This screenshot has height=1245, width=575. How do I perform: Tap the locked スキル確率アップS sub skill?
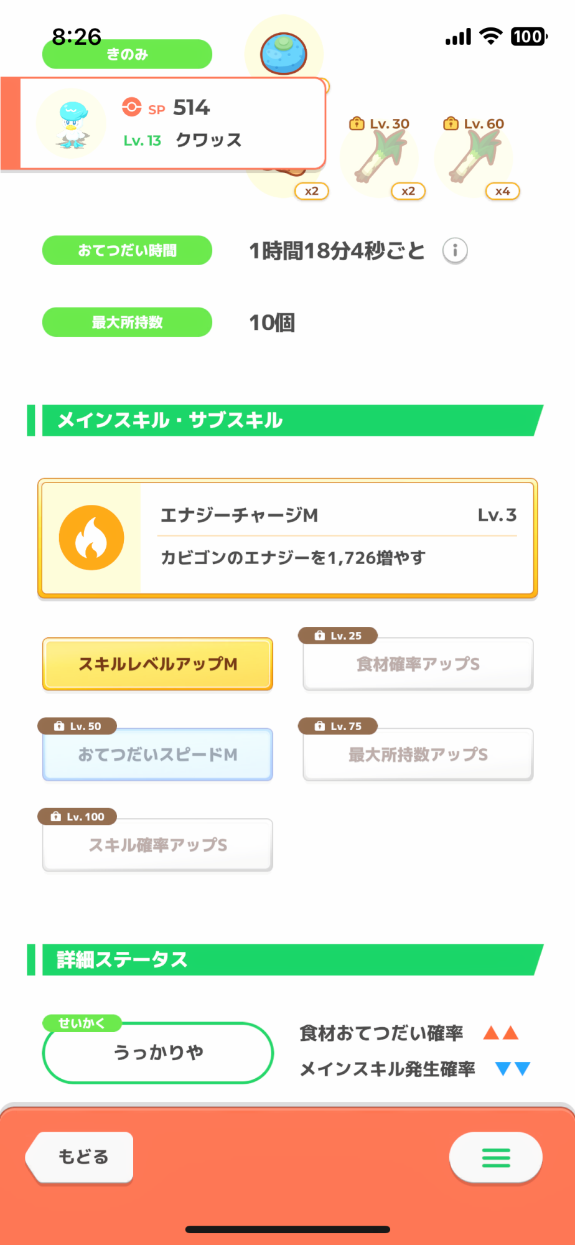[x=157, y=845]
